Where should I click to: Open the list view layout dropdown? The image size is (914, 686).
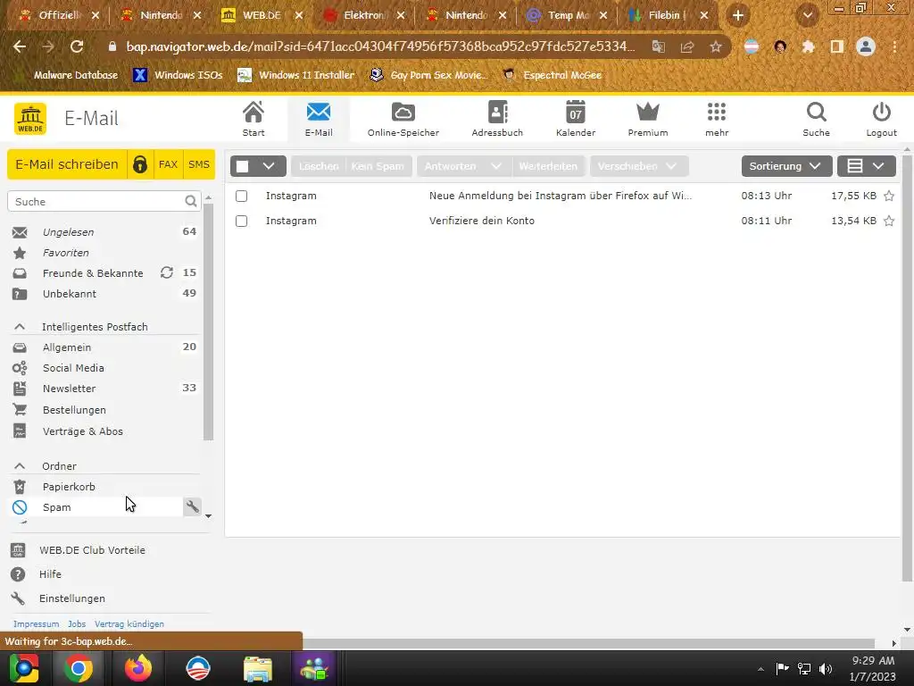coord(866,166)
